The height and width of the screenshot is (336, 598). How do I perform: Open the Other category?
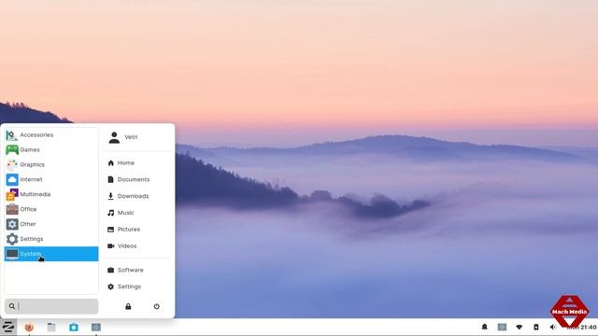[51, 224]
